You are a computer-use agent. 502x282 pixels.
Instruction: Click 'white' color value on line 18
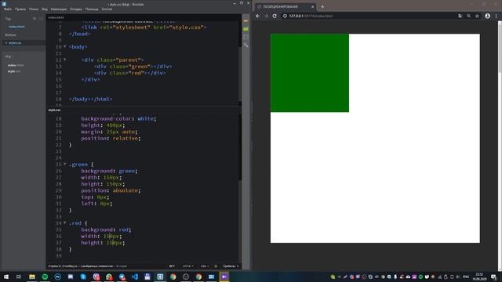tap(145, 118)
